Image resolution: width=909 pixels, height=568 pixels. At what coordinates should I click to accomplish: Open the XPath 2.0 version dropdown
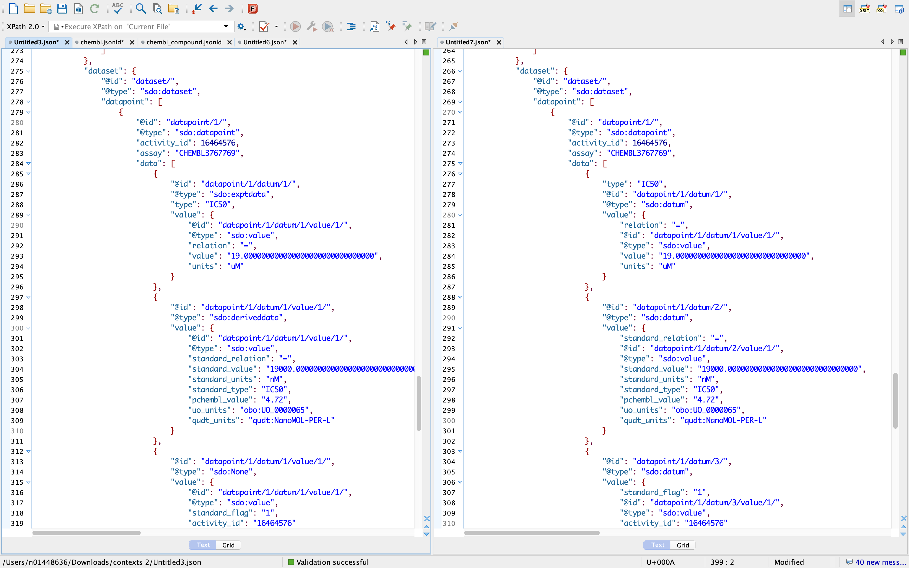point(26,27)
